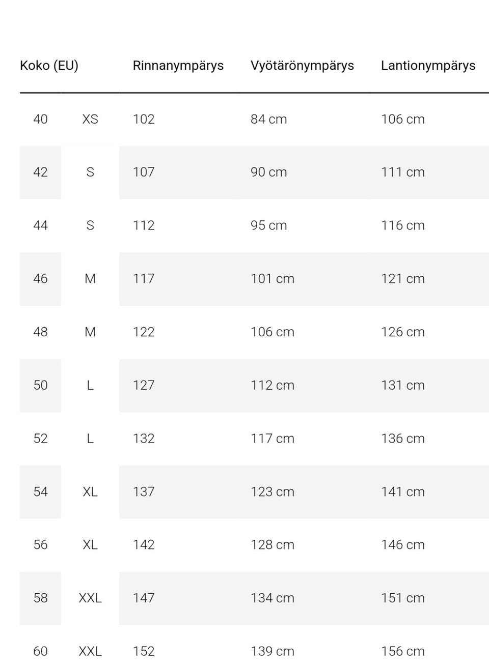Screen dimensions: 489x667
Task: Select the Vyötärönympärys column header
Action: (302, 66)
